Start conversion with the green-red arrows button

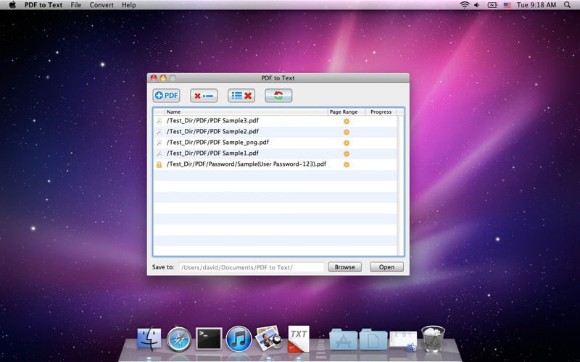(278, 96)
